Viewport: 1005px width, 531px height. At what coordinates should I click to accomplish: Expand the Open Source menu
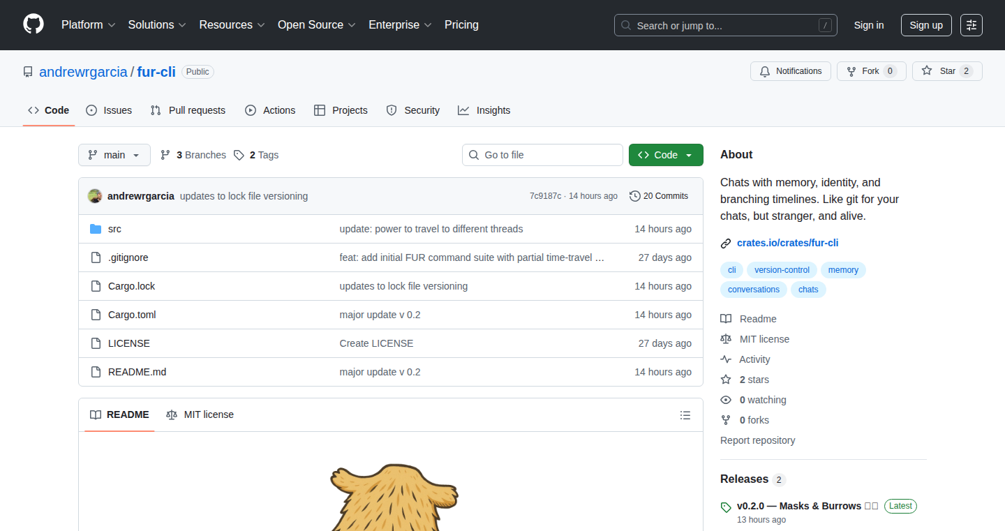point(317,25)
